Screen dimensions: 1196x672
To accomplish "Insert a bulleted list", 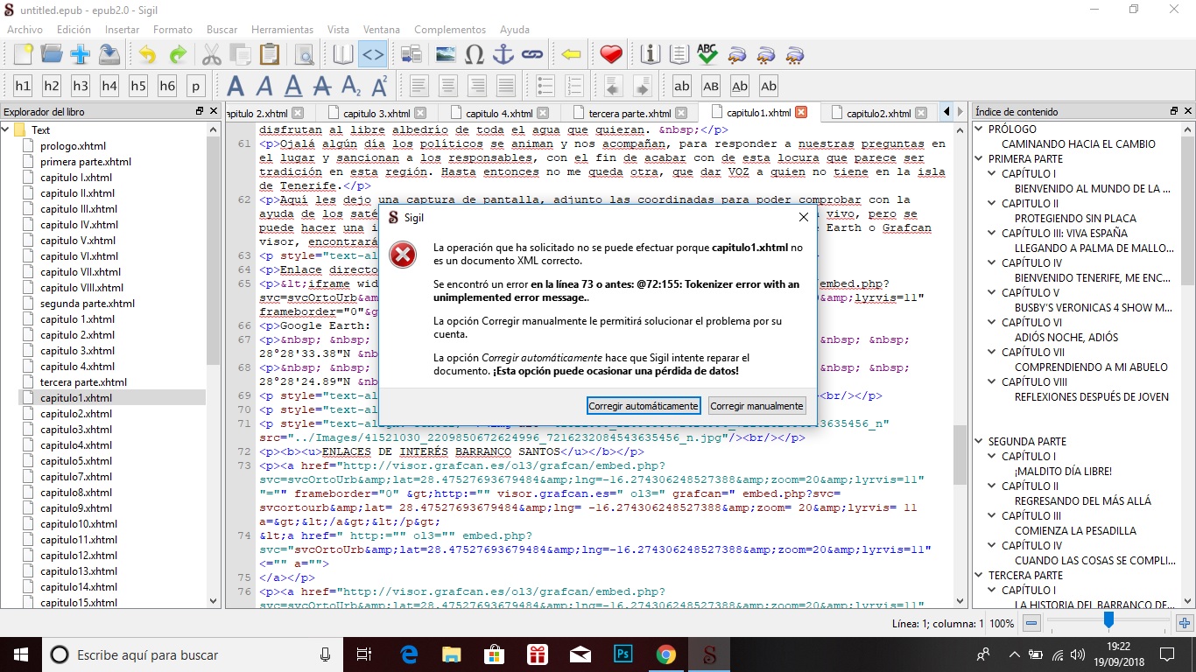I will coord(545,86).
